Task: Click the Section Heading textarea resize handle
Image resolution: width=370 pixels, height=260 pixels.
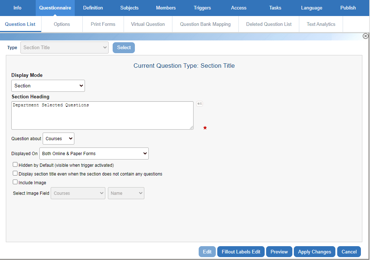Action: coord(191,127)
